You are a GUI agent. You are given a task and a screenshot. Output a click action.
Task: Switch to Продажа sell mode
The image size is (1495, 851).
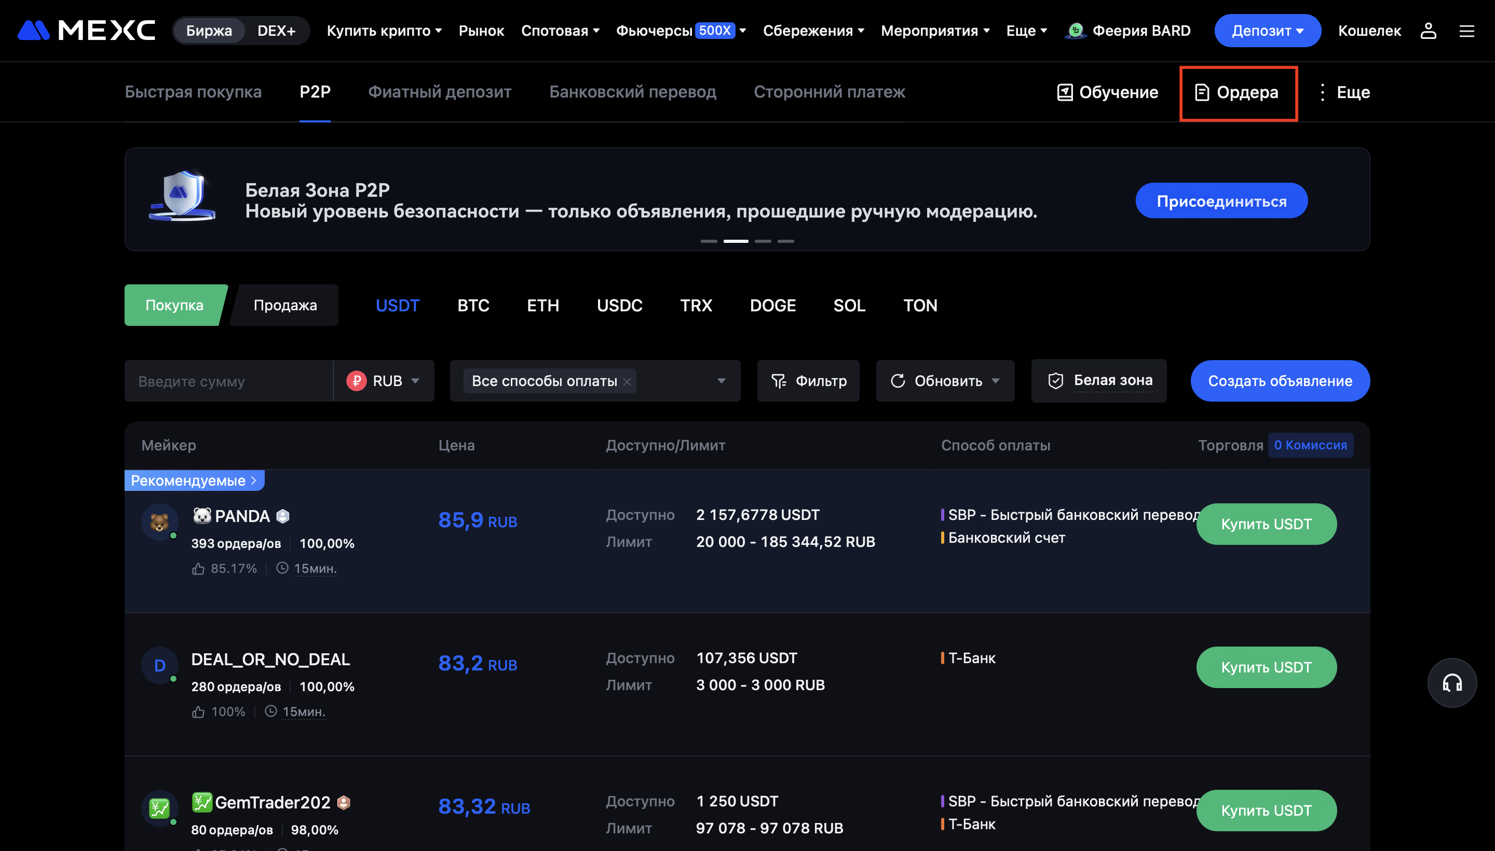(x=286, y=305)
